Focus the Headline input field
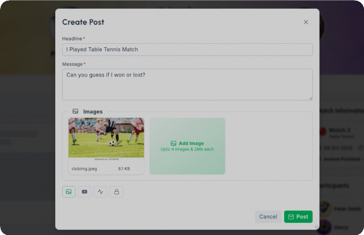The width and height of the screenshot is (364, 235). tap(187, 50)
